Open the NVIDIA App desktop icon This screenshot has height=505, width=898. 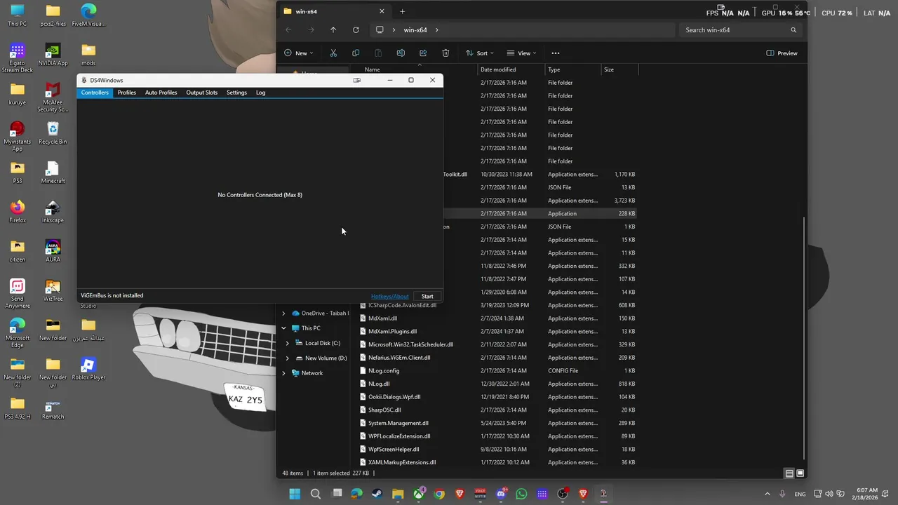pyautogui.click(x=53, y=55)
